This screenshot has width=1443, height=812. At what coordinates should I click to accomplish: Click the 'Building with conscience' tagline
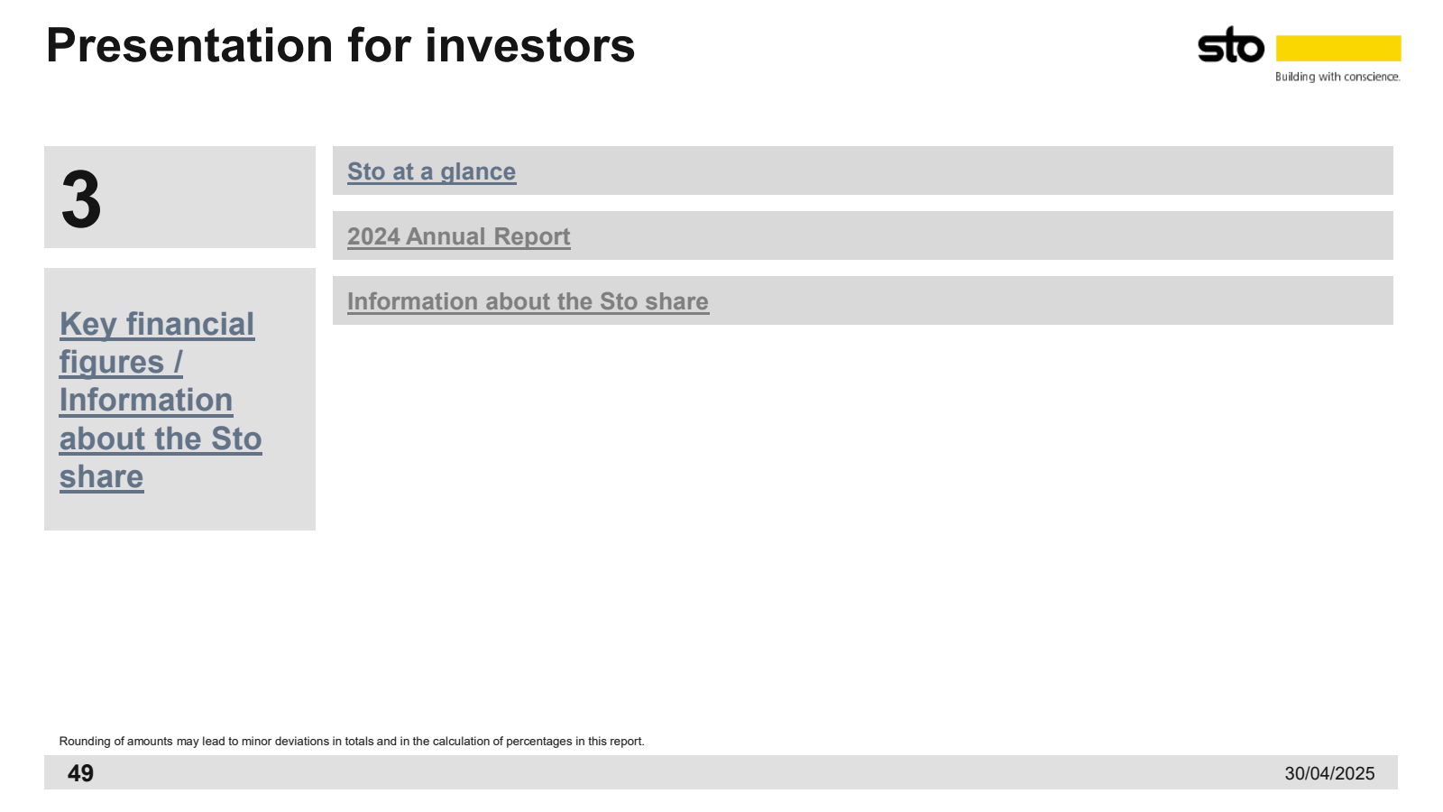pyautogui.click(x=1337, y=77)
